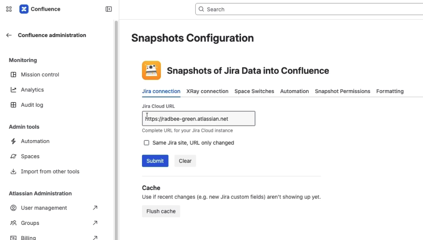Click the 'Cache' section heading
This screenshot has width=423, height=240.
[151, 188]
